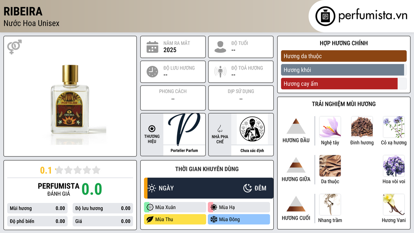Click the nose icon above Nhà pha chế
Viewport: 414px width, 233px height.
tap(220, 129)
